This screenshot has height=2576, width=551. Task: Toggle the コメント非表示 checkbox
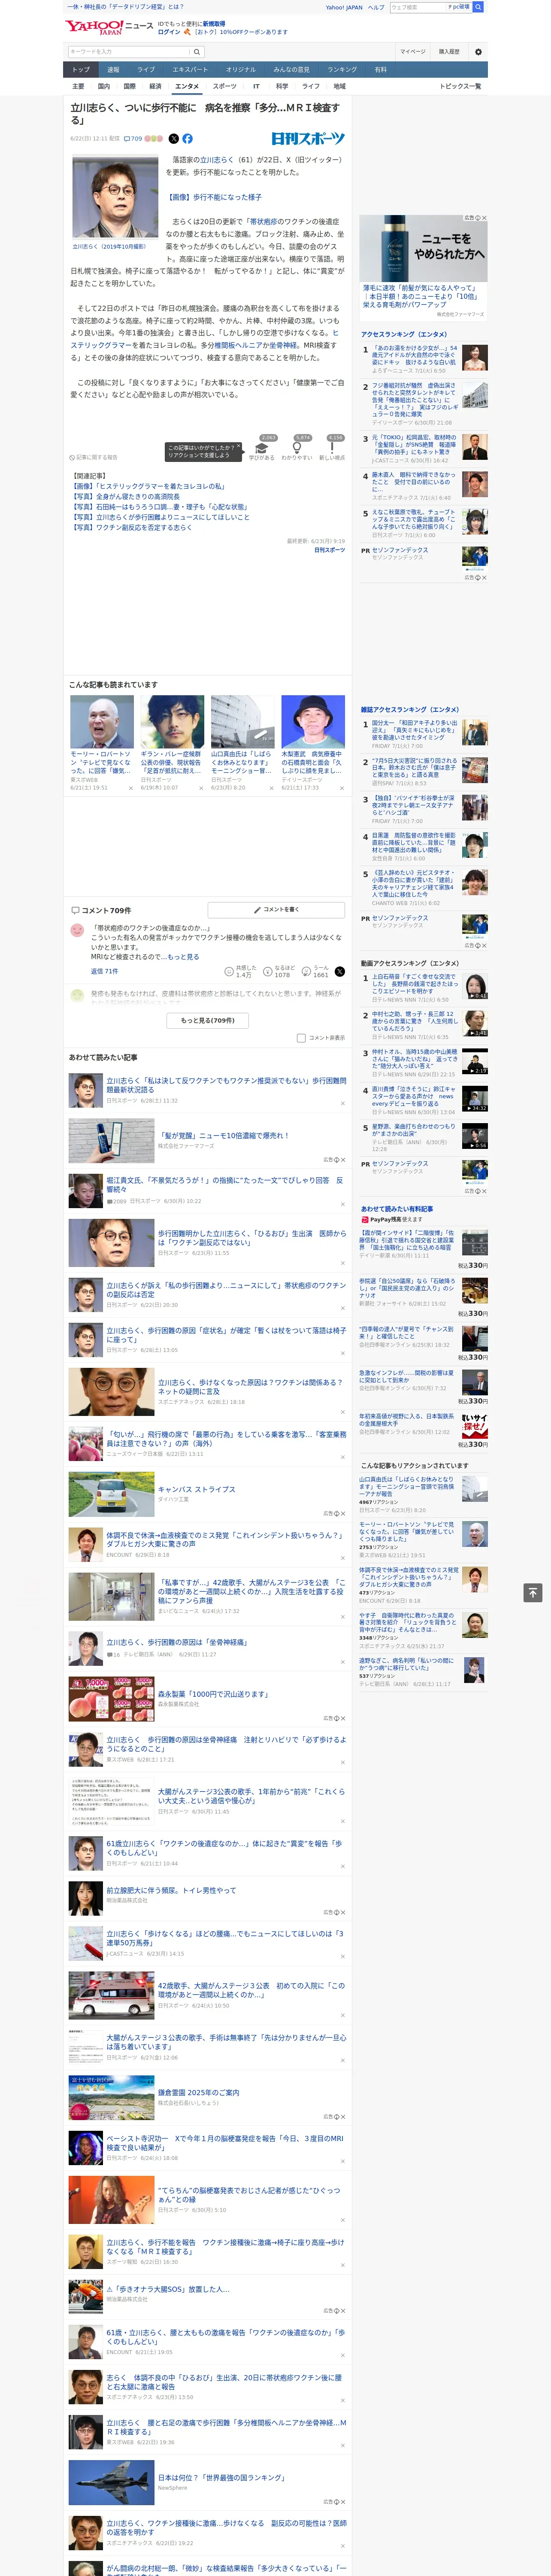coord(301,1038)
